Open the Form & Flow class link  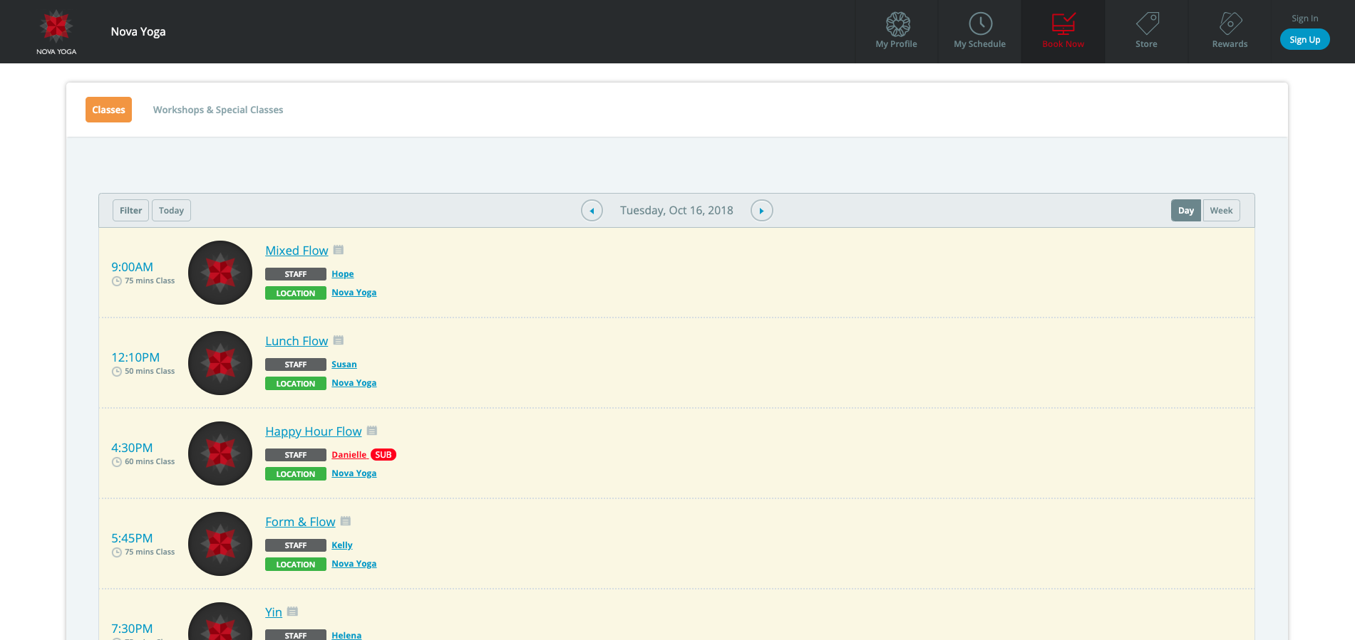(x=300, y=522)
